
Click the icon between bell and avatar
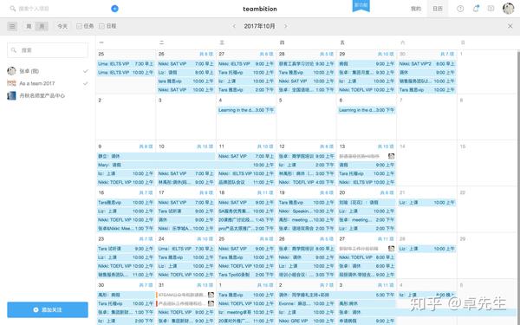pos(491,9)
